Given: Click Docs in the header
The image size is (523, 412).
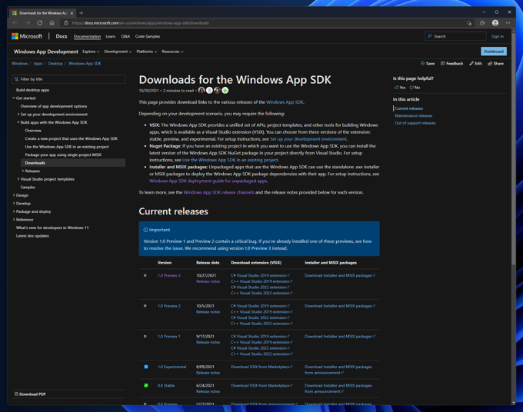Looking at the screenshot, I should point(62,36).
